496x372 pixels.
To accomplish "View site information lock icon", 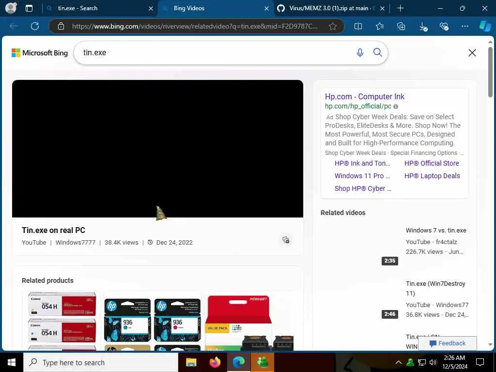I will tap(61, 26).
